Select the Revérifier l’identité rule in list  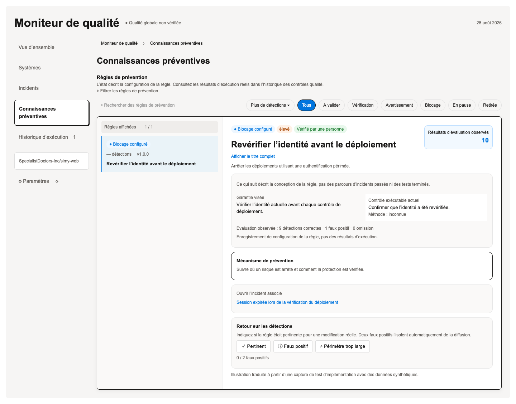tap(160, 154)
